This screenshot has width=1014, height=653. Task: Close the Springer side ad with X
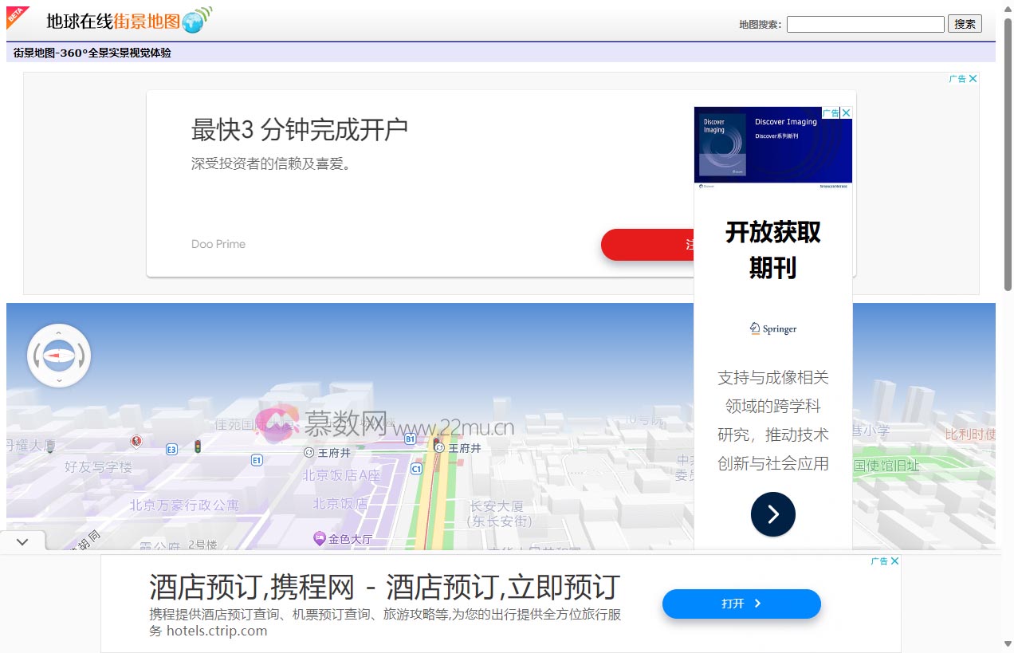pyautogui.click(x=847, y=113)
